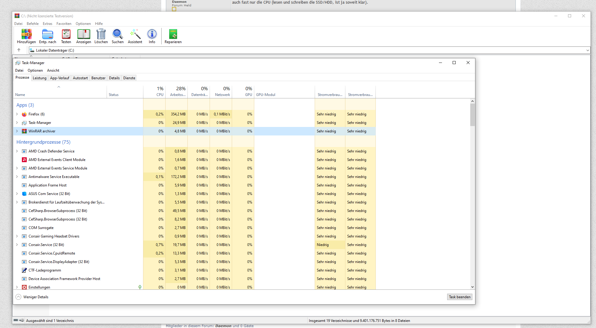596x328 pixels.
Task: Click the Löschen trash can icon
Action: click(x=101, y=34)
